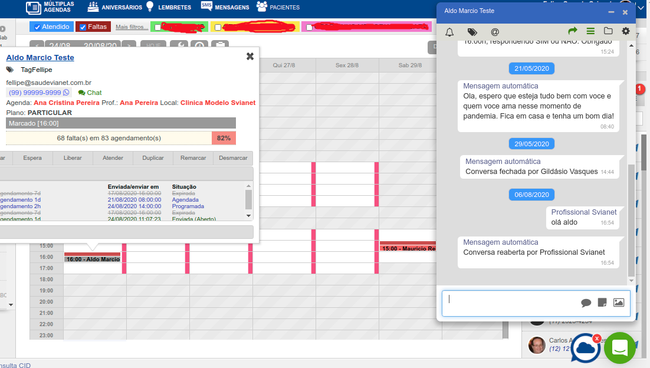Click the WhatsApp icon beside the phone

point(66,93)
